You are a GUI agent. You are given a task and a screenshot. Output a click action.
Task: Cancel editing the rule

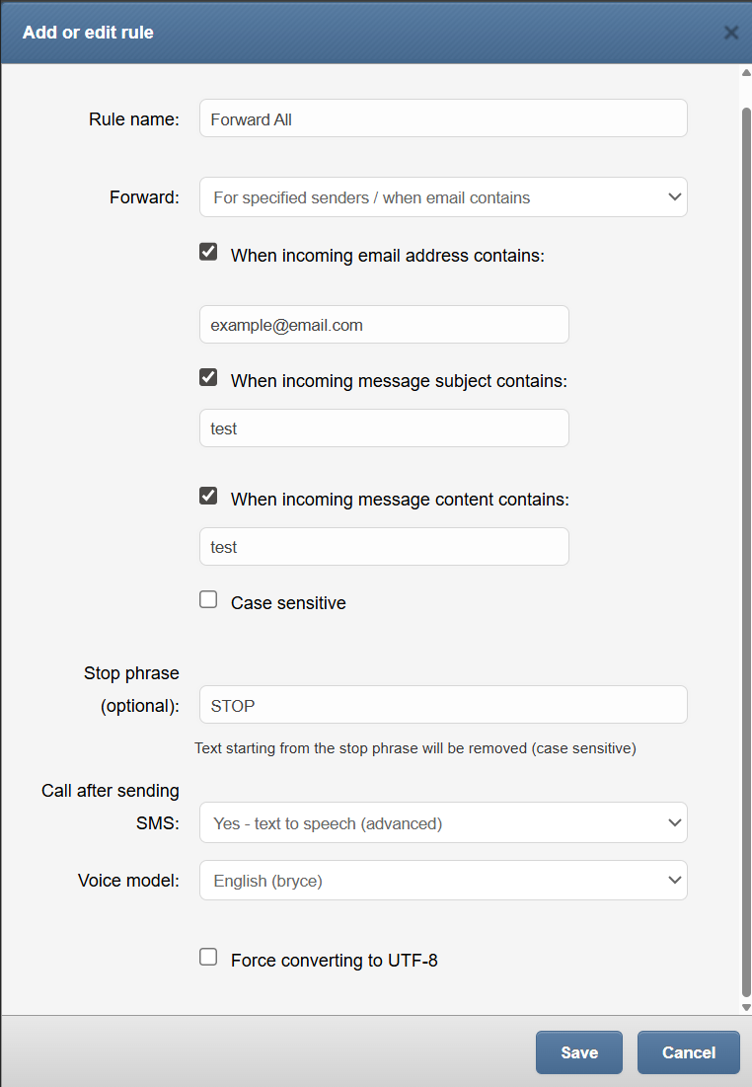coord(689,1052)
